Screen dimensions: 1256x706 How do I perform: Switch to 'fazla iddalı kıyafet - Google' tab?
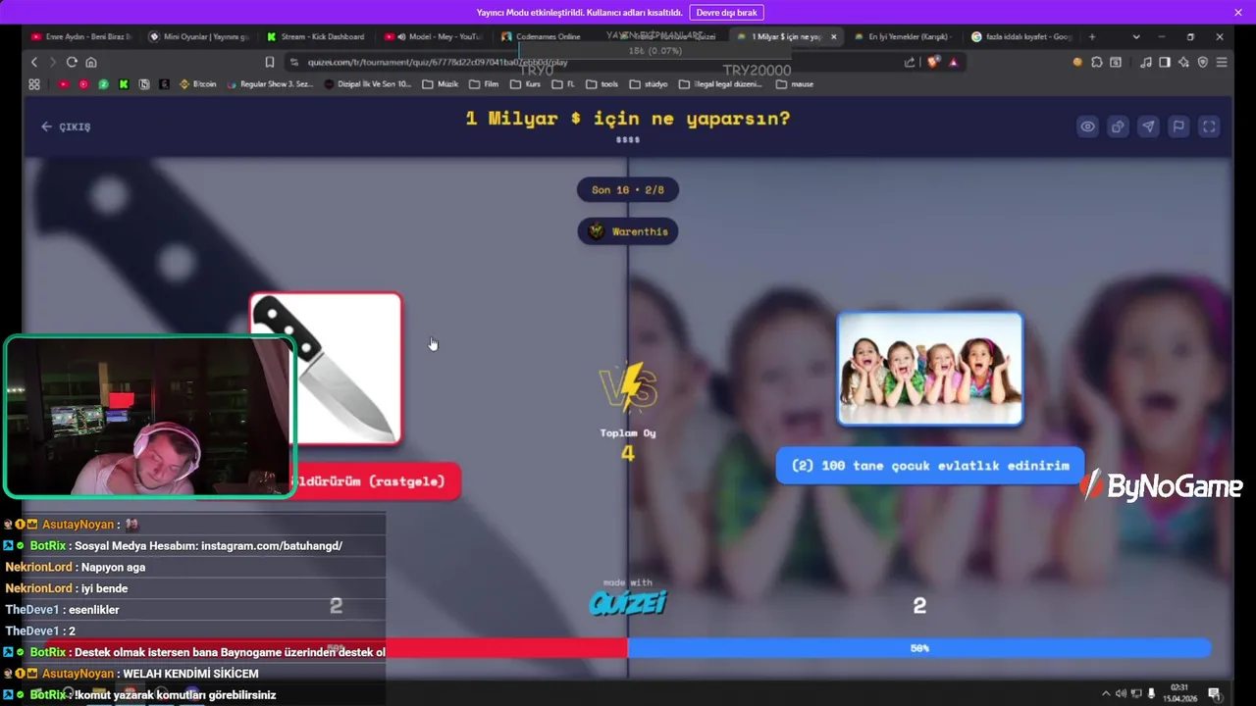point(1020,36)
